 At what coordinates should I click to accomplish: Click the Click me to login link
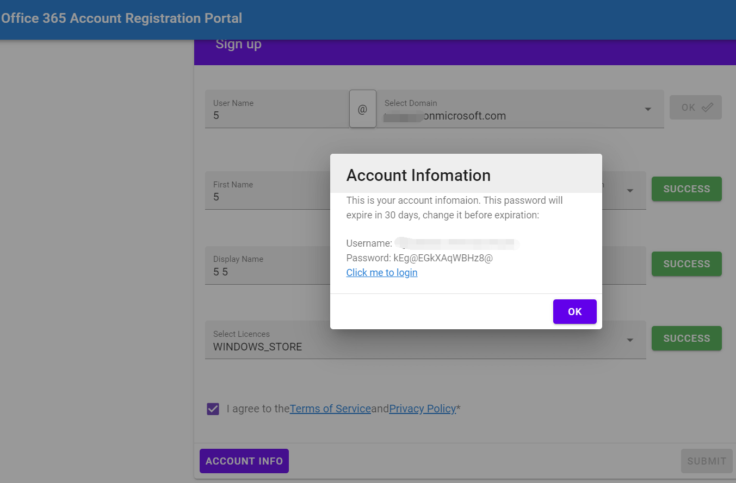[381, 272]
